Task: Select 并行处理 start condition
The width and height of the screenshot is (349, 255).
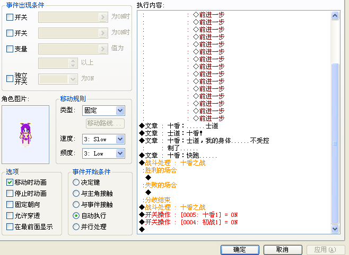Action: tap(76, 226)
